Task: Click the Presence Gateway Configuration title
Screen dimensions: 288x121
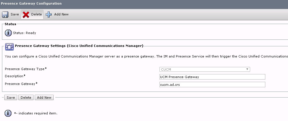Action: click(31, 3)
